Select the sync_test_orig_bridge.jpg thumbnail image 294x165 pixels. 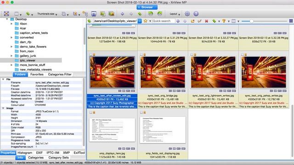[x=163, y=72]
